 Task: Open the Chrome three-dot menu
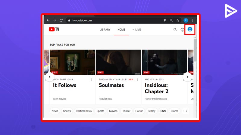click(192, 20)
